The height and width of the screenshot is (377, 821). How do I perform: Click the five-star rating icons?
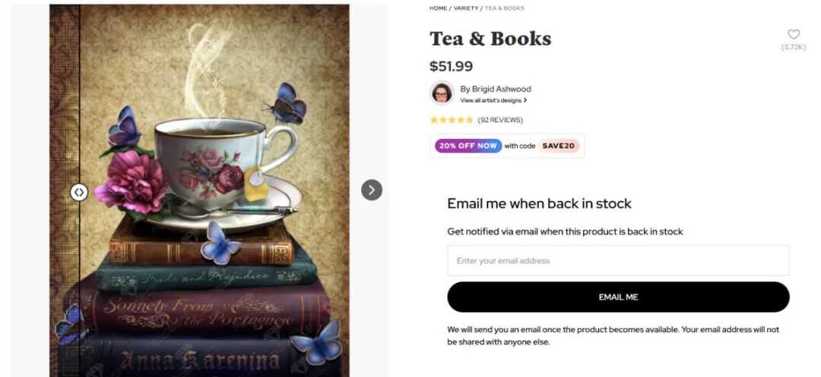(x=452, y=120)
